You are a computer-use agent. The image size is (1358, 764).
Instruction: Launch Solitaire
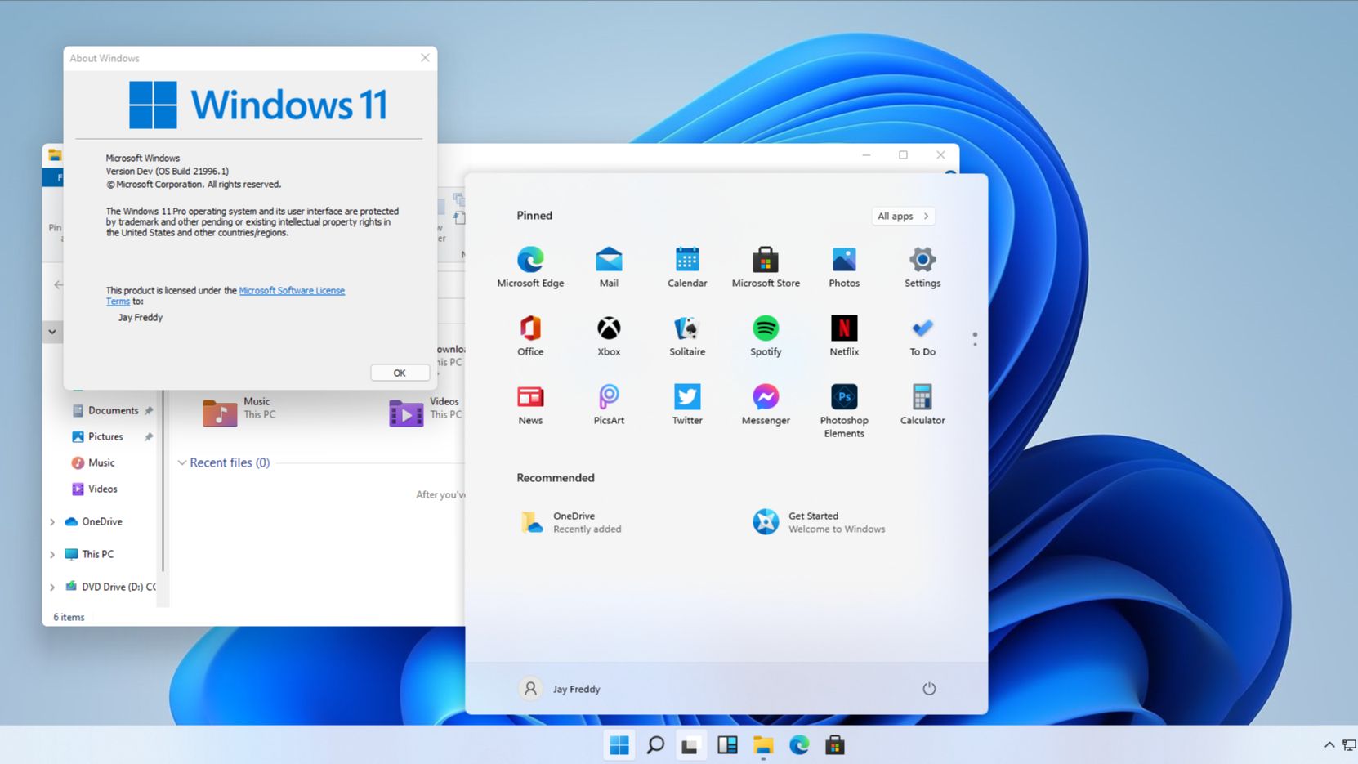(687, 336)
